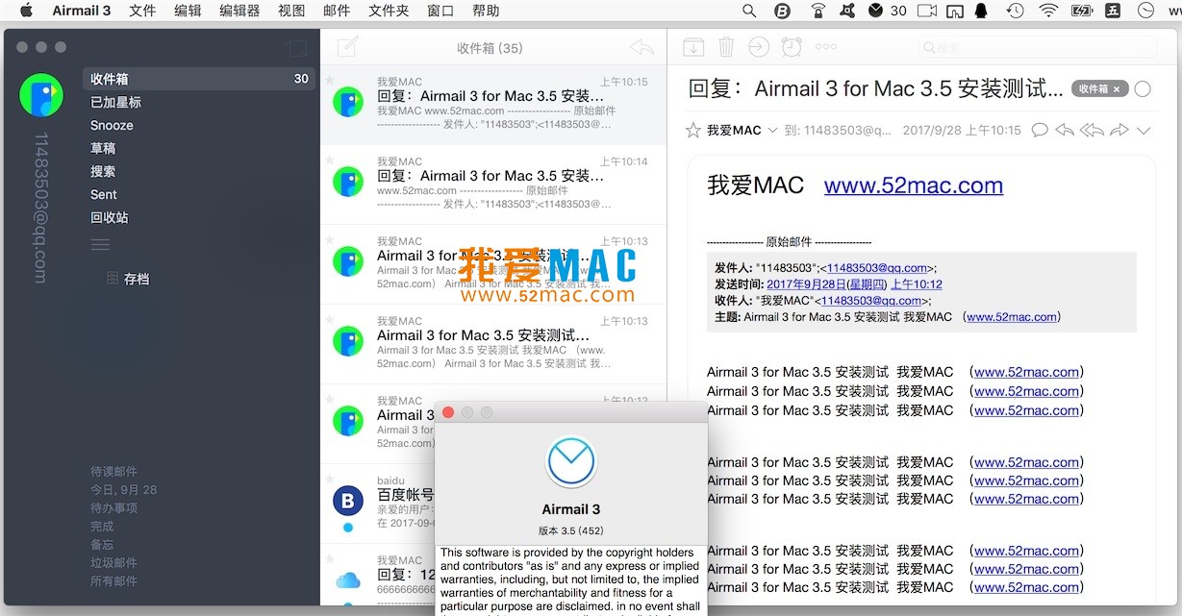
Task: Open the 编辑器 menu
Action: (239, 11)
